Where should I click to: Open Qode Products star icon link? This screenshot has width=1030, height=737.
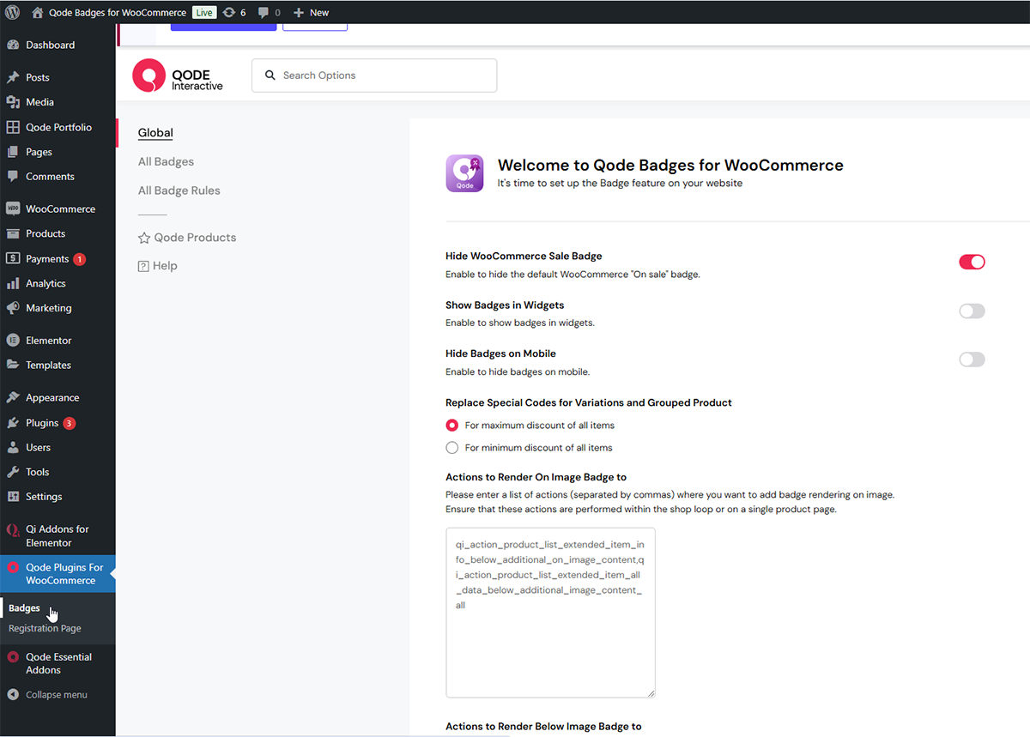(144, 238)
